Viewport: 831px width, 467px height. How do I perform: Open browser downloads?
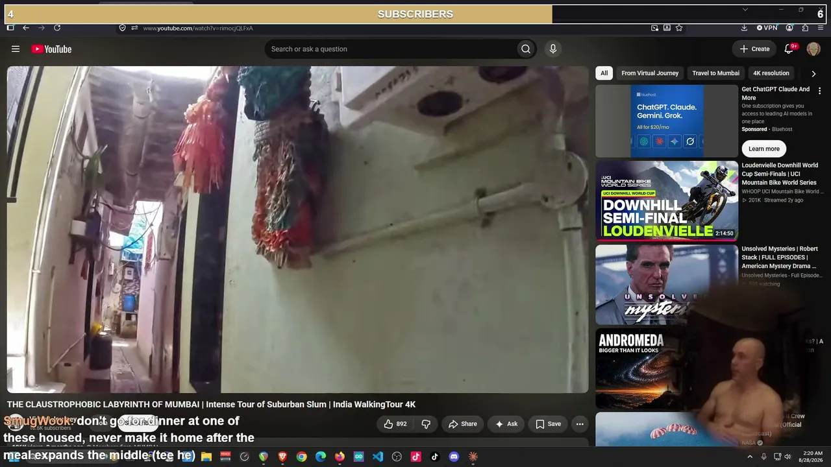744,28
